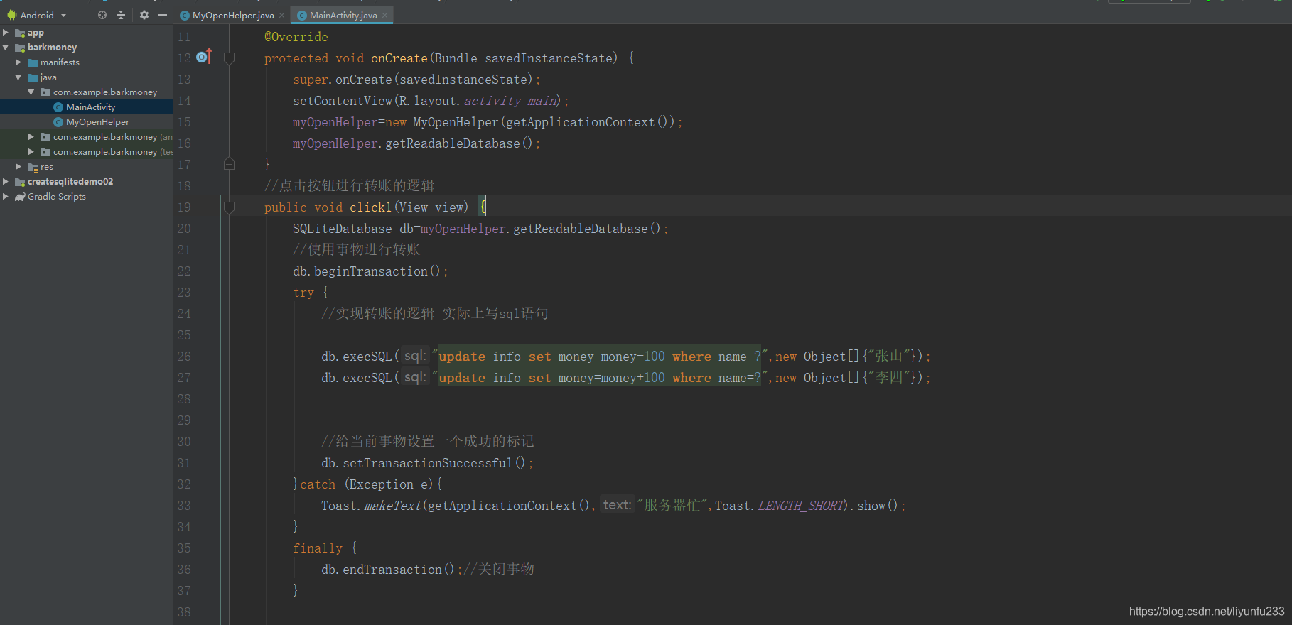Image resolution: width=1292 pixels, height=625 pixels.
Task: Click line number 26 in the gutter
Action: tap(184, 357)
